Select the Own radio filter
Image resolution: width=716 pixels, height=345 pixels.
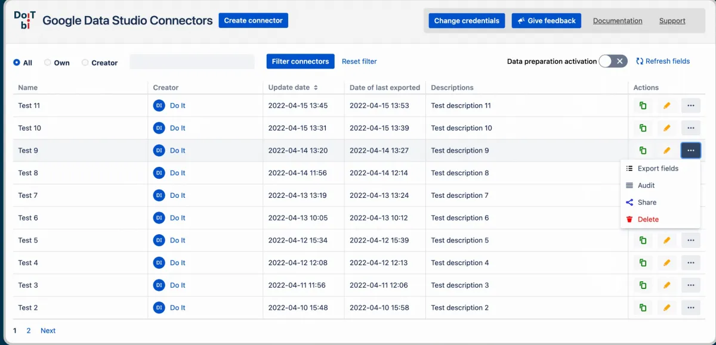click(x=48, y=63)
